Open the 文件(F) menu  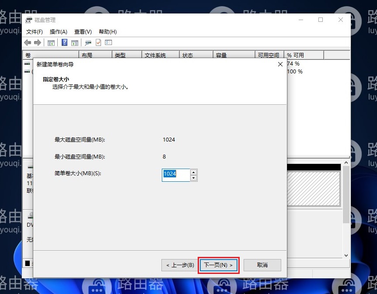pos(35,32)
